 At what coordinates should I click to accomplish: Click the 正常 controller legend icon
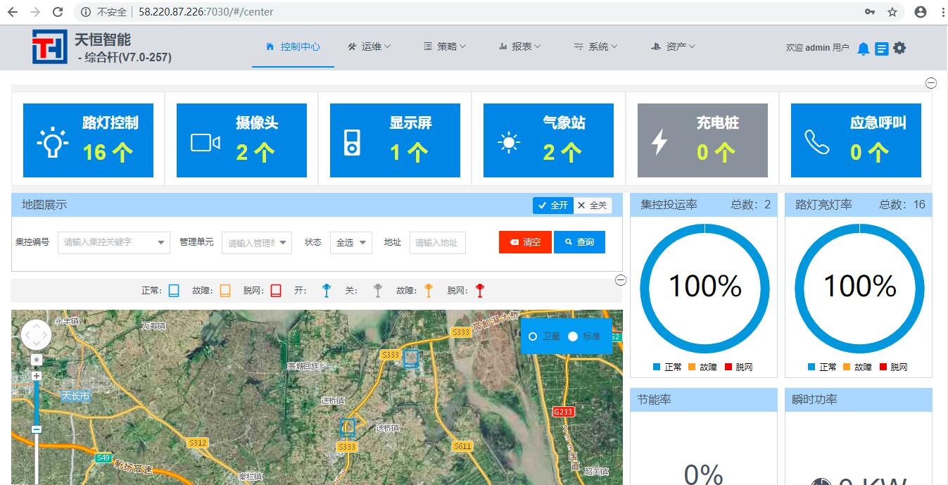point(174,291)
